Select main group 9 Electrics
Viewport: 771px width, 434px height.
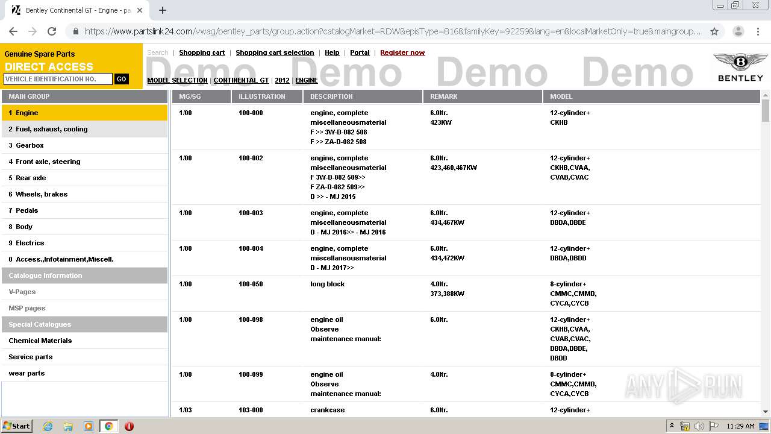tap(84, 243)
